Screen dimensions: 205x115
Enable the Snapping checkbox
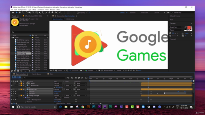(x=78, y=13)
